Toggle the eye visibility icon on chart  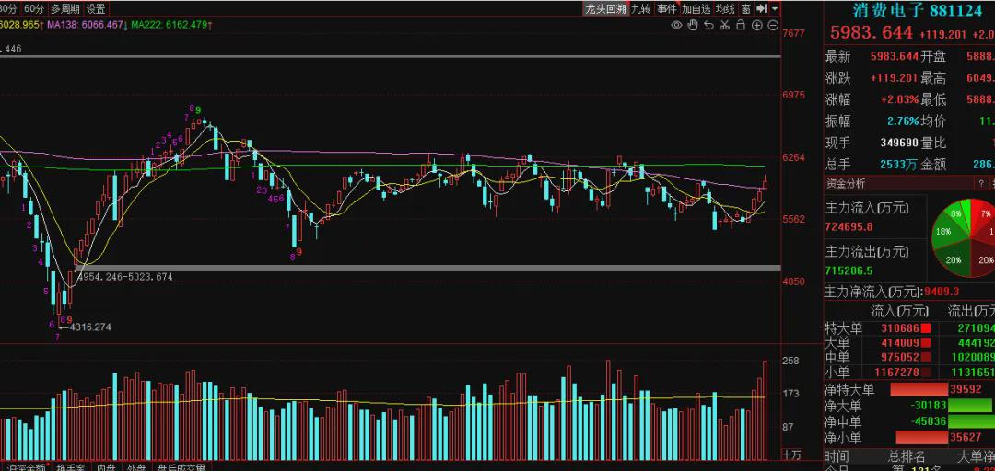[676, 26]
